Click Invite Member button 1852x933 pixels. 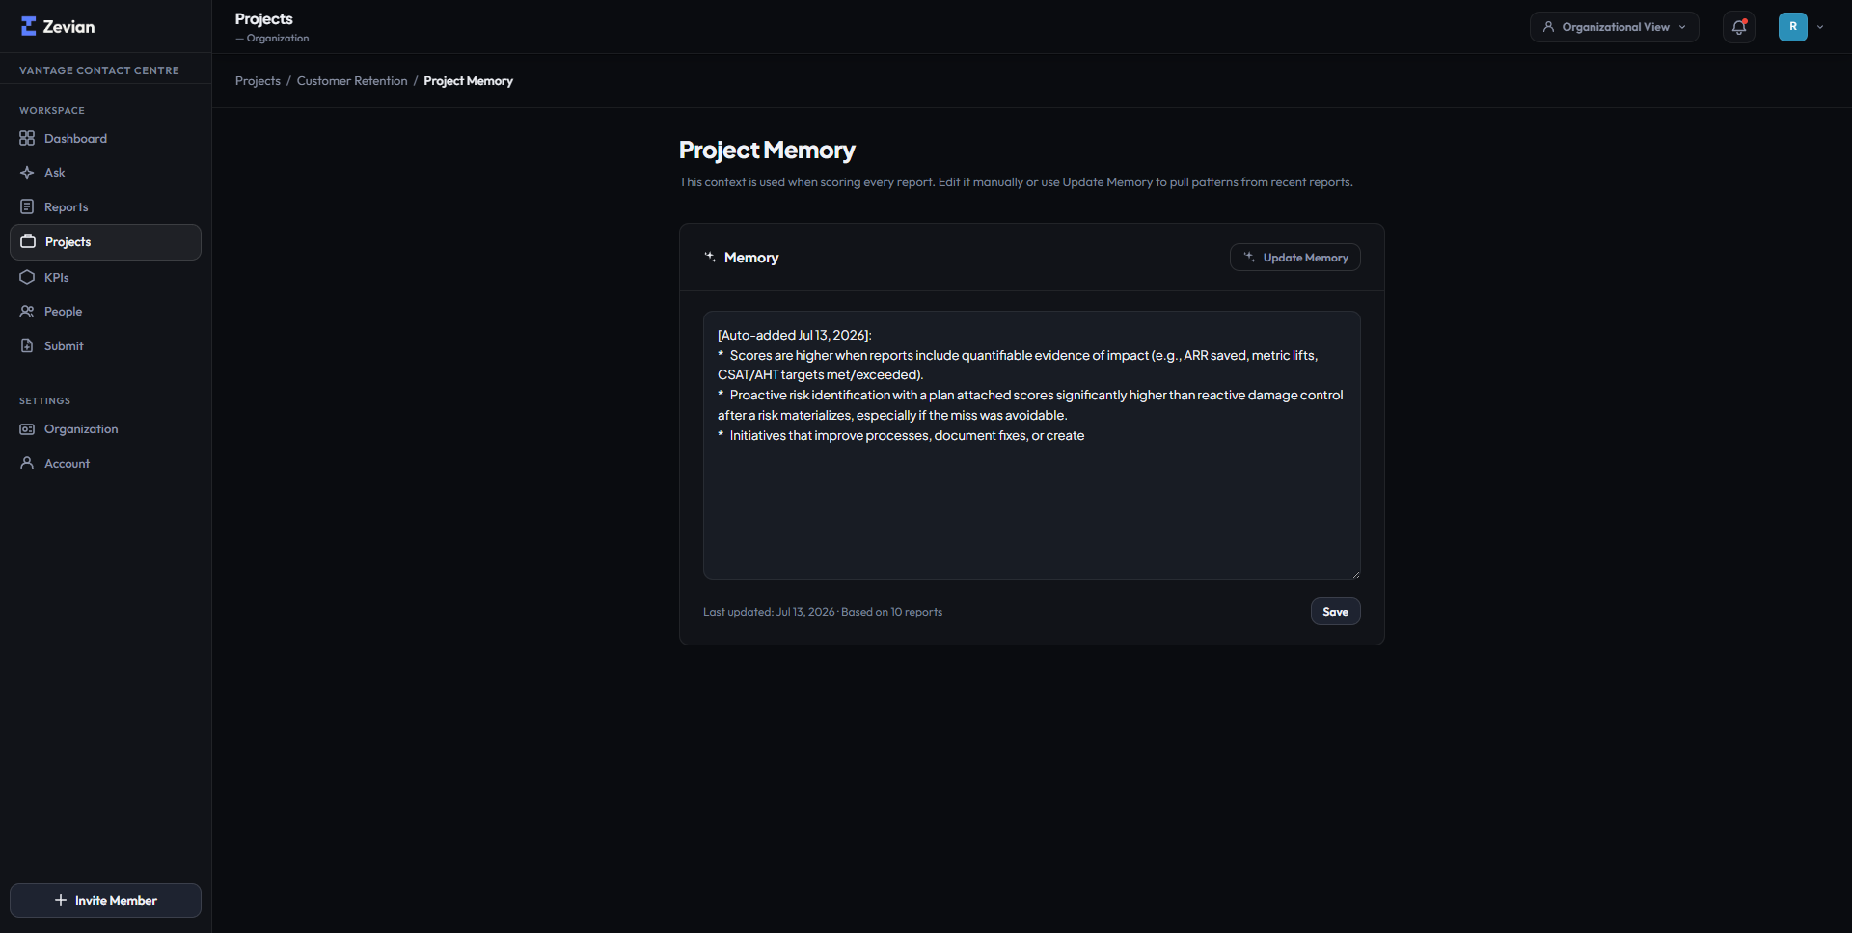(x=105, y=900)
